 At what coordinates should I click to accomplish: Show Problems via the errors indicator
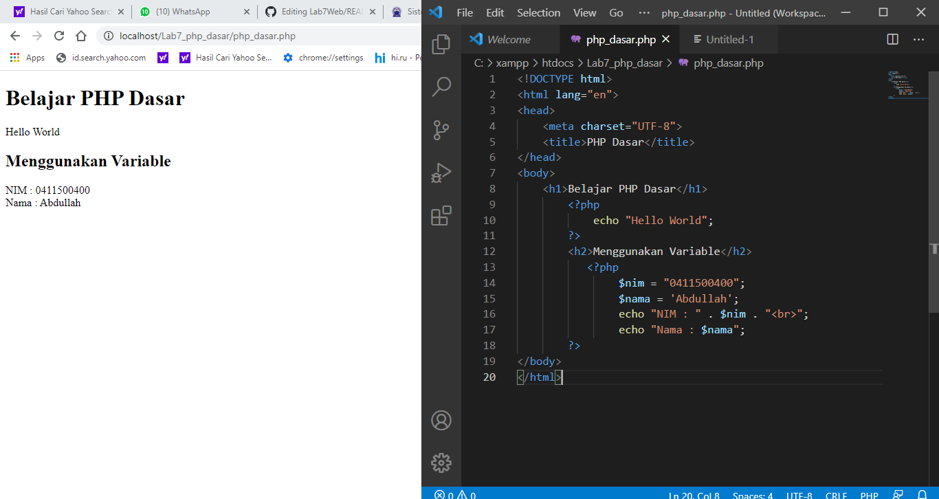pyautogui.click(x=456, y=494)
